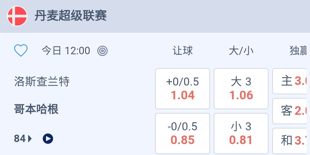Click the target icon beside match time

pos(102,51)
